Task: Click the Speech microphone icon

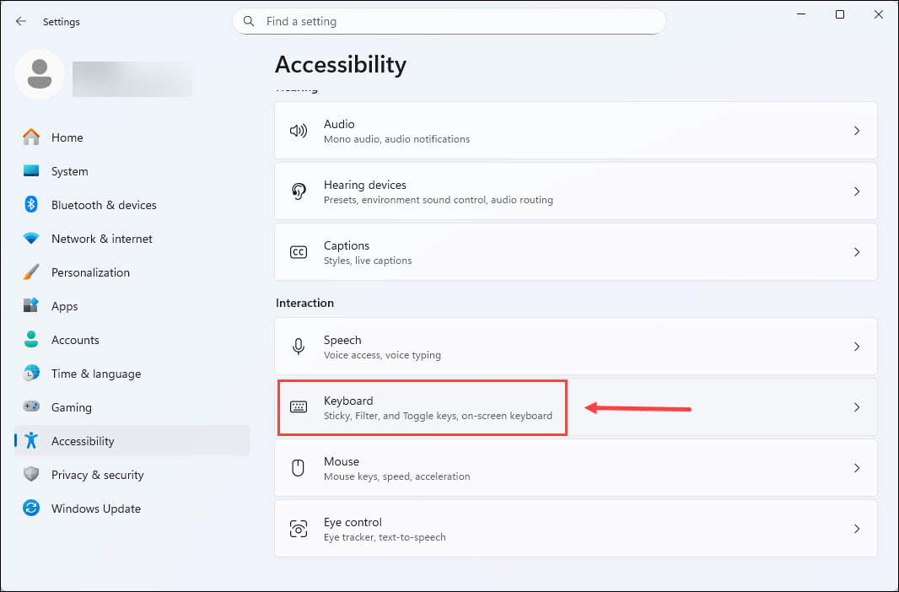Action: tap(299, 347)
